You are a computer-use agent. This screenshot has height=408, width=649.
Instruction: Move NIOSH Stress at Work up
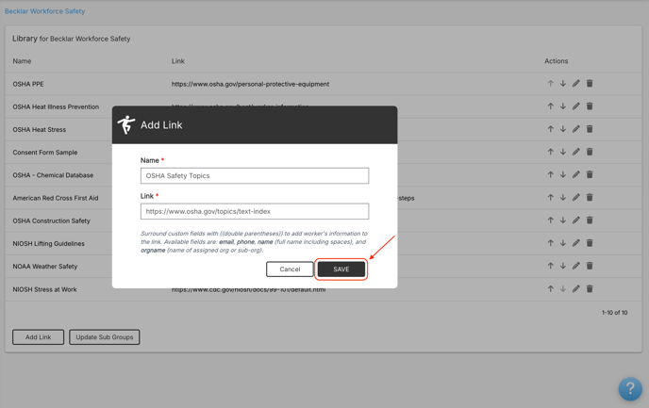pos(551,288)
